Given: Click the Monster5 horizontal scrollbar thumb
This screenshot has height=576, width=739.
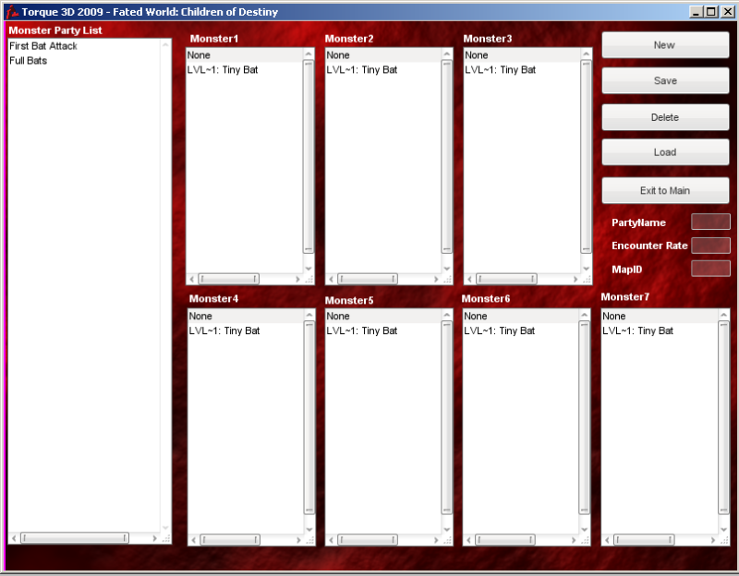Looking at the screenshot, I should [367, 540].
